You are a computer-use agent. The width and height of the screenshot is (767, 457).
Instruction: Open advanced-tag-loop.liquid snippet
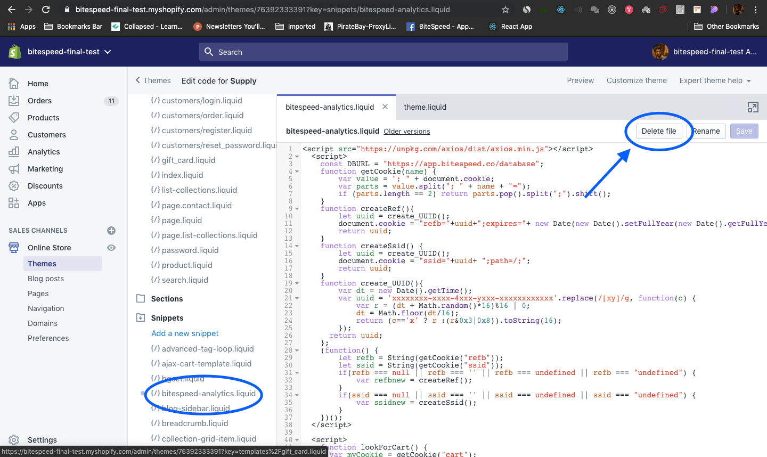point(208,349)
